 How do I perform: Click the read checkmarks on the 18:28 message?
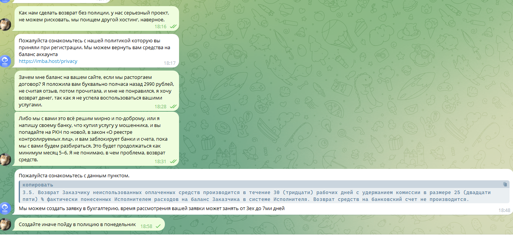click(x=173, y=106)
